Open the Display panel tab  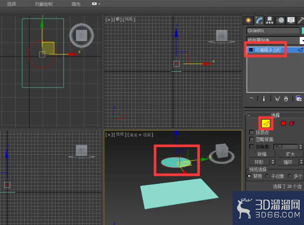[x=291, y=20]
